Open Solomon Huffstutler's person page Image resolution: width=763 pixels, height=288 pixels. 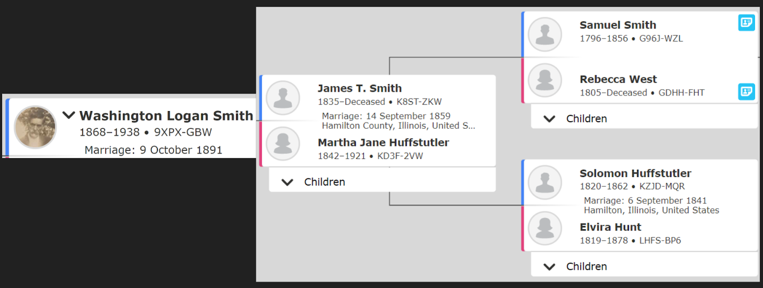point(635,174)
